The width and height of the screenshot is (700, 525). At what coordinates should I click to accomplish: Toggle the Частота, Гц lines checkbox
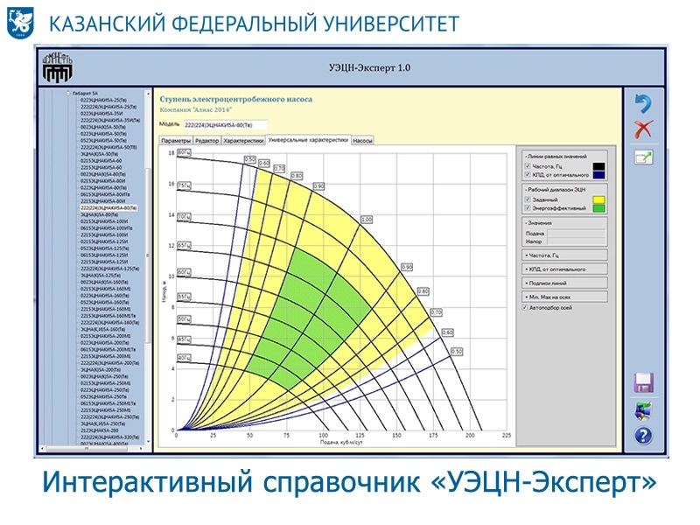(x=528, y=166)
